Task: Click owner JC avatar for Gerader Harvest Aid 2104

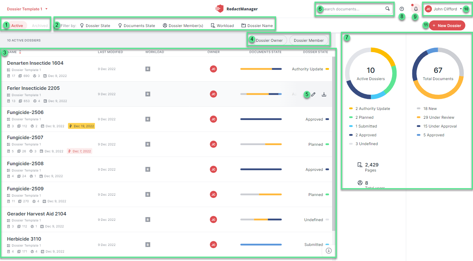Action: pos(213,220)
